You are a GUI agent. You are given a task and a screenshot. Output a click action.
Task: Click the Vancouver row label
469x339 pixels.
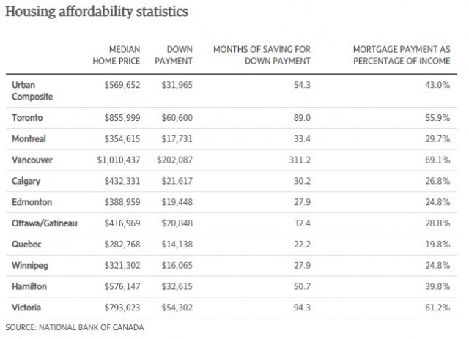point(32,159)
